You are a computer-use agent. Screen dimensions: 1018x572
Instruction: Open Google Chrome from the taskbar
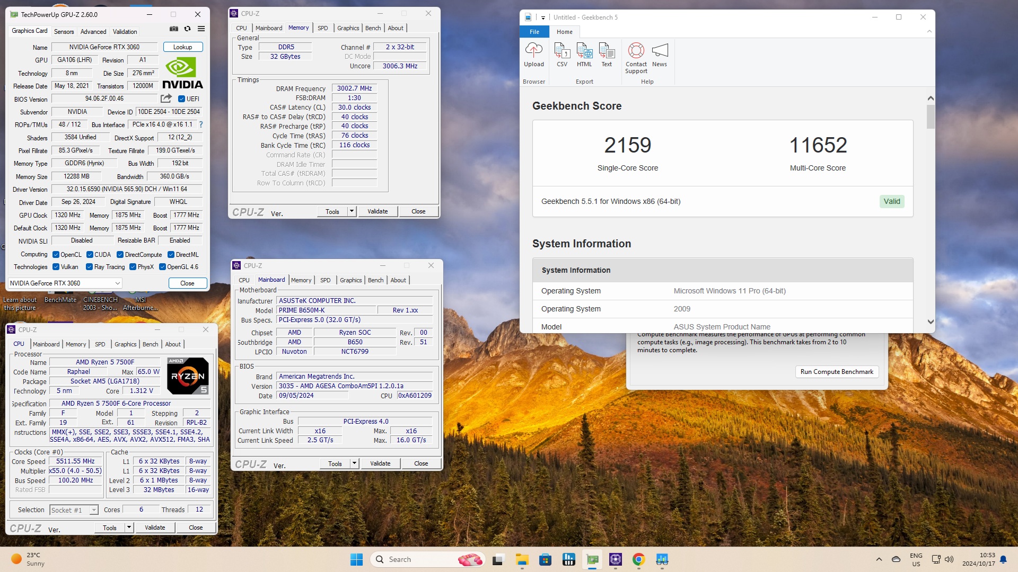point(638,559)
